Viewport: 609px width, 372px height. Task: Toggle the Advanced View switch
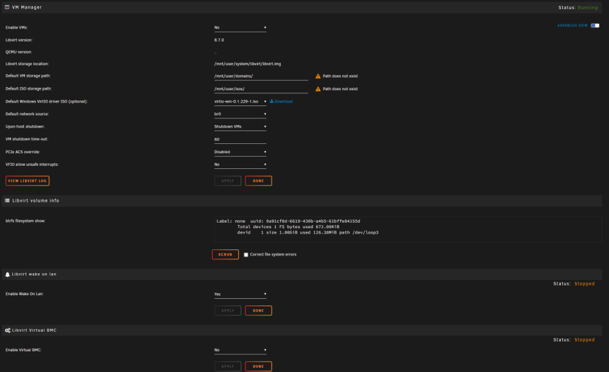(595, 25)
